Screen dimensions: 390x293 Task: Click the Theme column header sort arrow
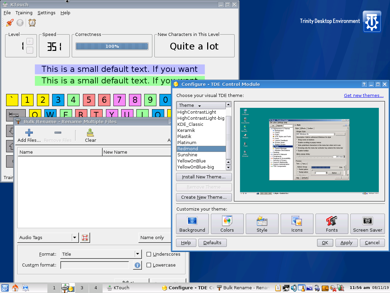click(199, 106)
